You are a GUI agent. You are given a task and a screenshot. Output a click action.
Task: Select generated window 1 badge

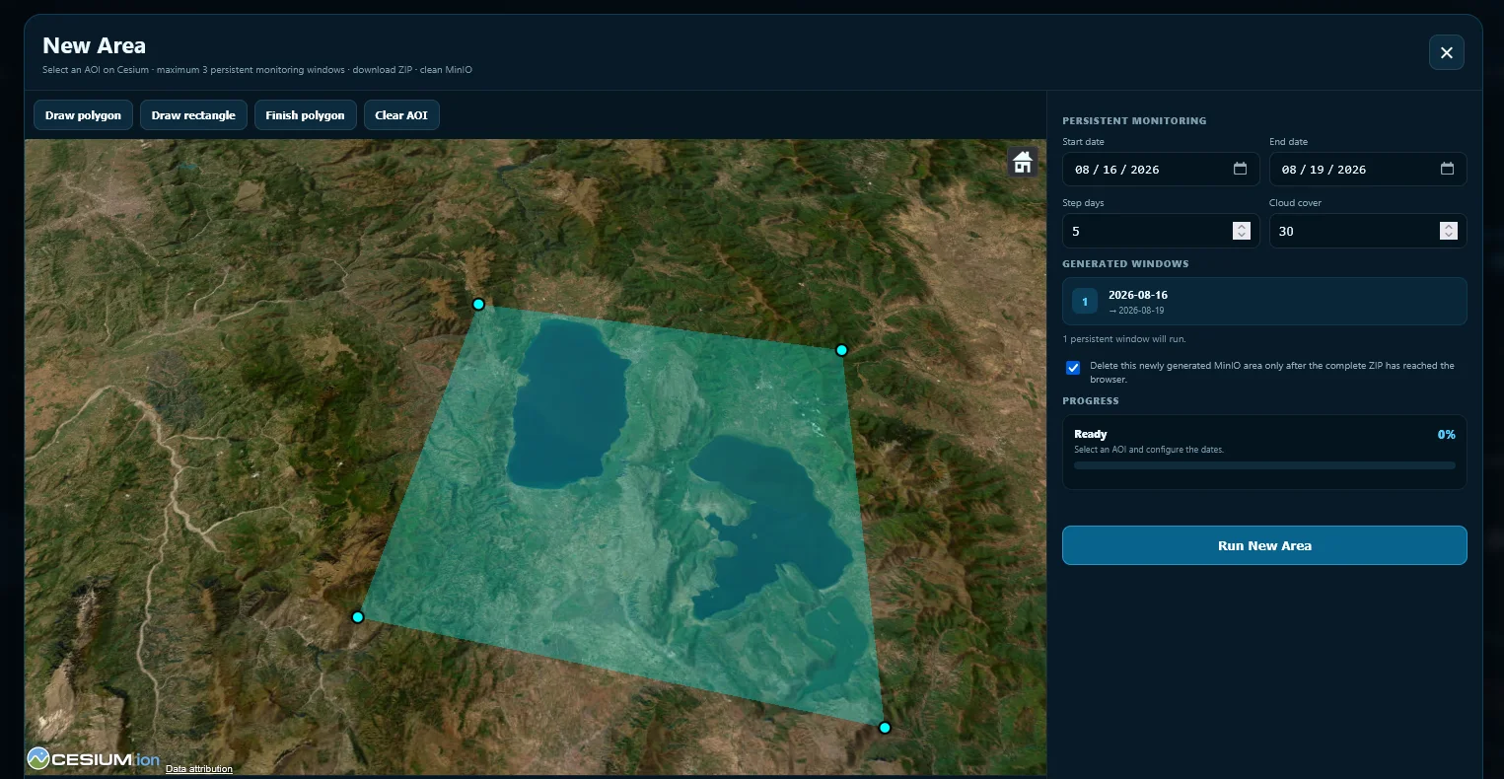(x=1085, y=302)
